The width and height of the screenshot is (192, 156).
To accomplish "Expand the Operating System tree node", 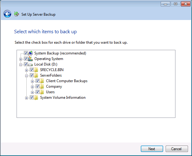I will [21, 59].
